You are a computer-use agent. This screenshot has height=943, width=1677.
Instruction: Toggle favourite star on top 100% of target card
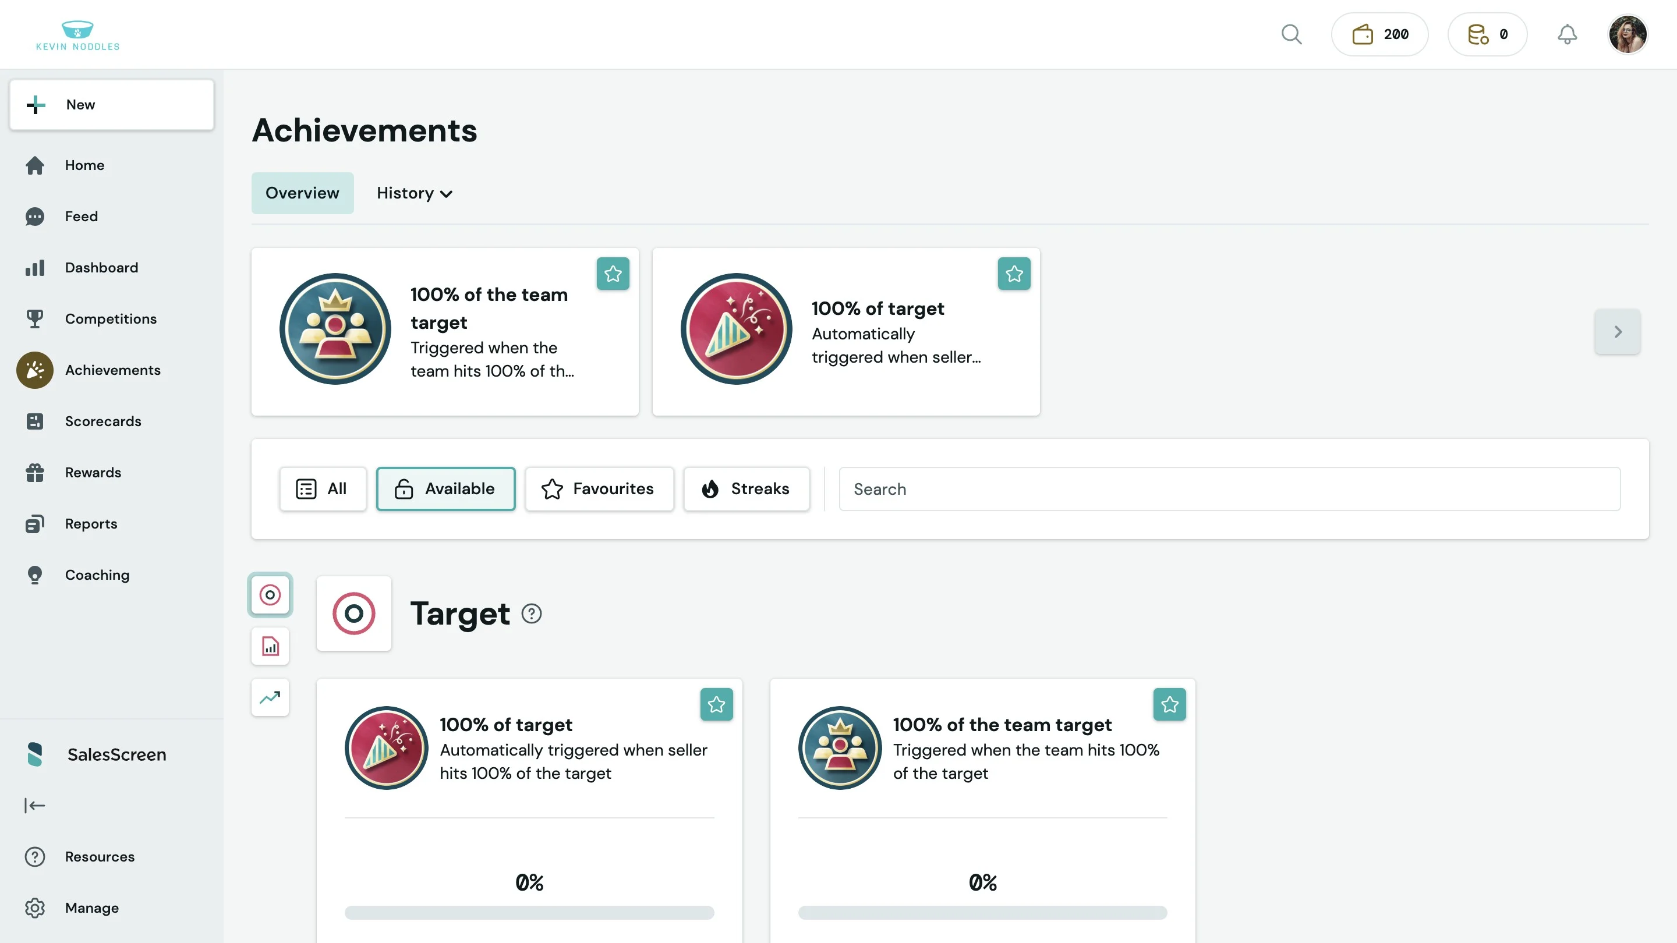tap(1014, 274)
